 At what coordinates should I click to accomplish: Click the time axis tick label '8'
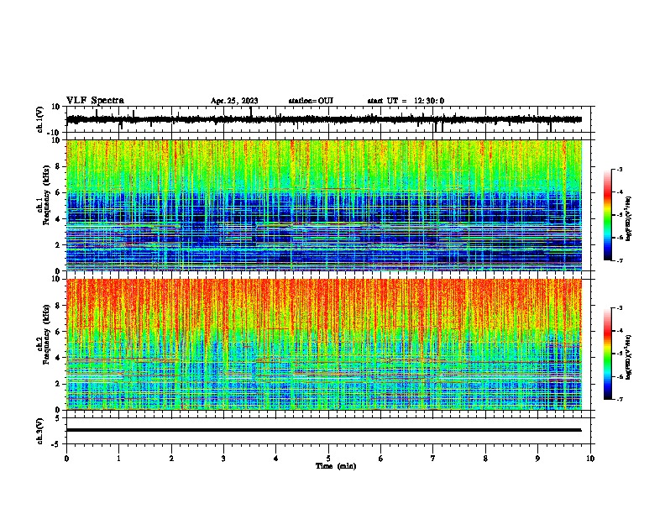tap(485, 459)
